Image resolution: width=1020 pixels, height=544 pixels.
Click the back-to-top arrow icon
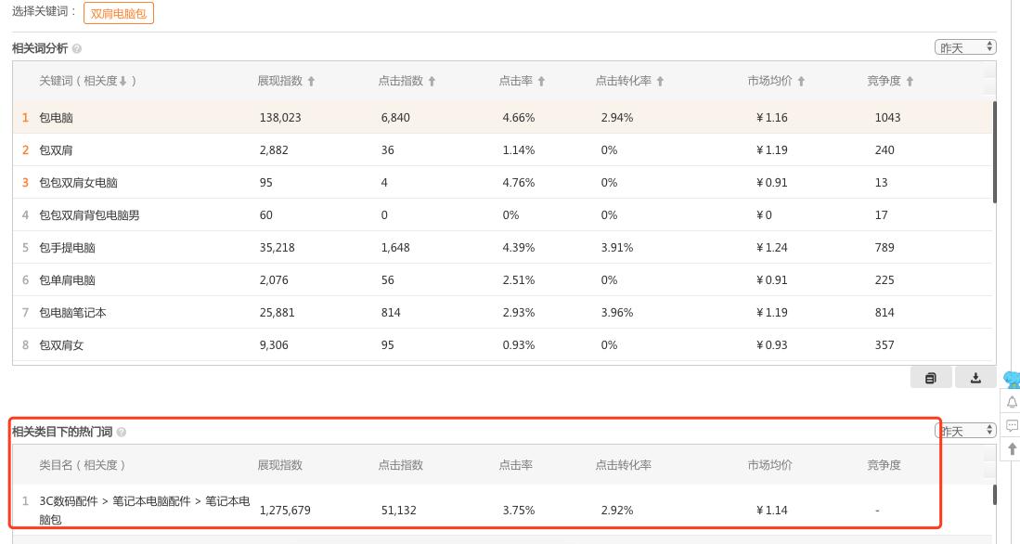[x=1012, y=448]
